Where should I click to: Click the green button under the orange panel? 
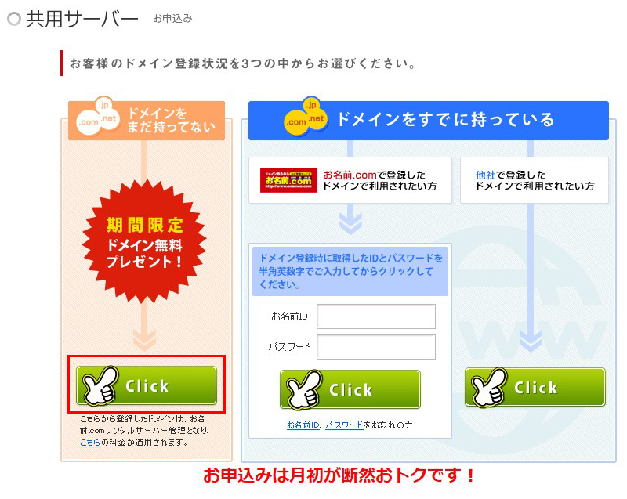[147, 385]
